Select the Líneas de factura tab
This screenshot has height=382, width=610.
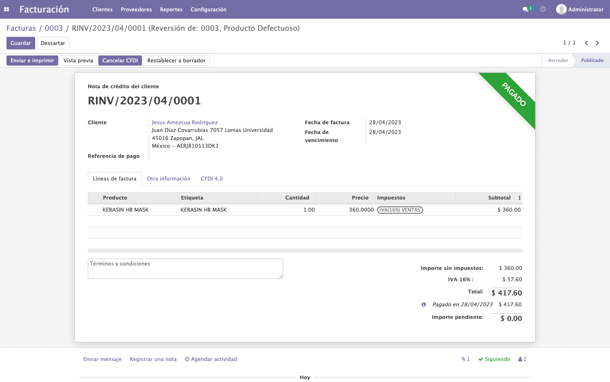(115, 179)
